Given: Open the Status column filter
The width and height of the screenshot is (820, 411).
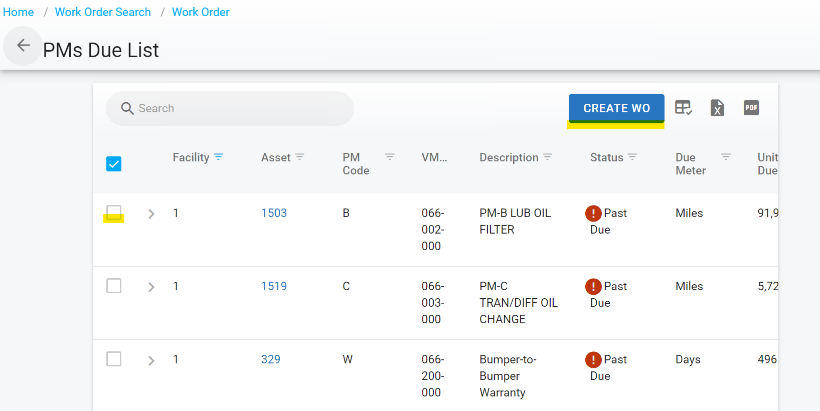Looking at the screenshot, I should point(632,157).
